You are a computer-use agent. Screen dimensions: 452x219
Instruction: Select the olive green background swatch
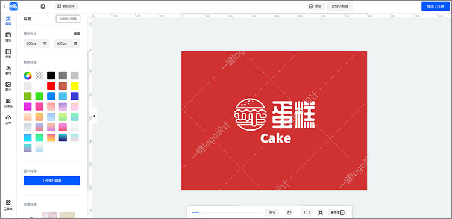pos(28,96)
